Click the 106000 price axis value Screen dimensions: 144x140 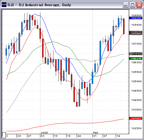coord(136,62)
